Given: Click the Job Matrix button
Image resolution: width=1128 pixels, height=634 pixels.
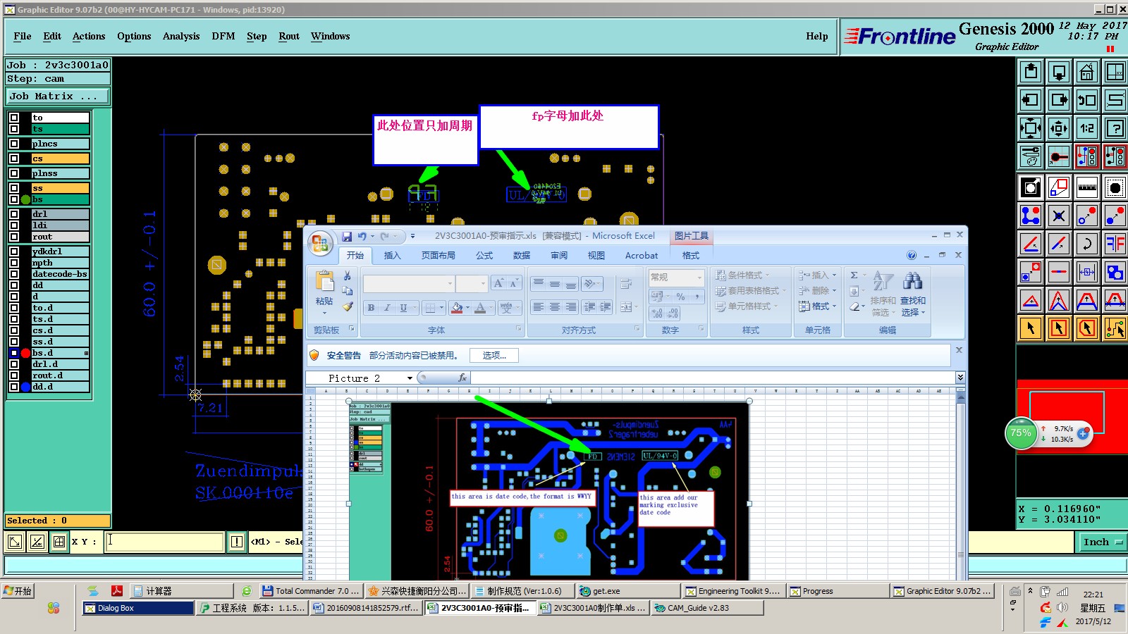Looking at the screenshot, I should pyautogui.click(x=58, y=97).
